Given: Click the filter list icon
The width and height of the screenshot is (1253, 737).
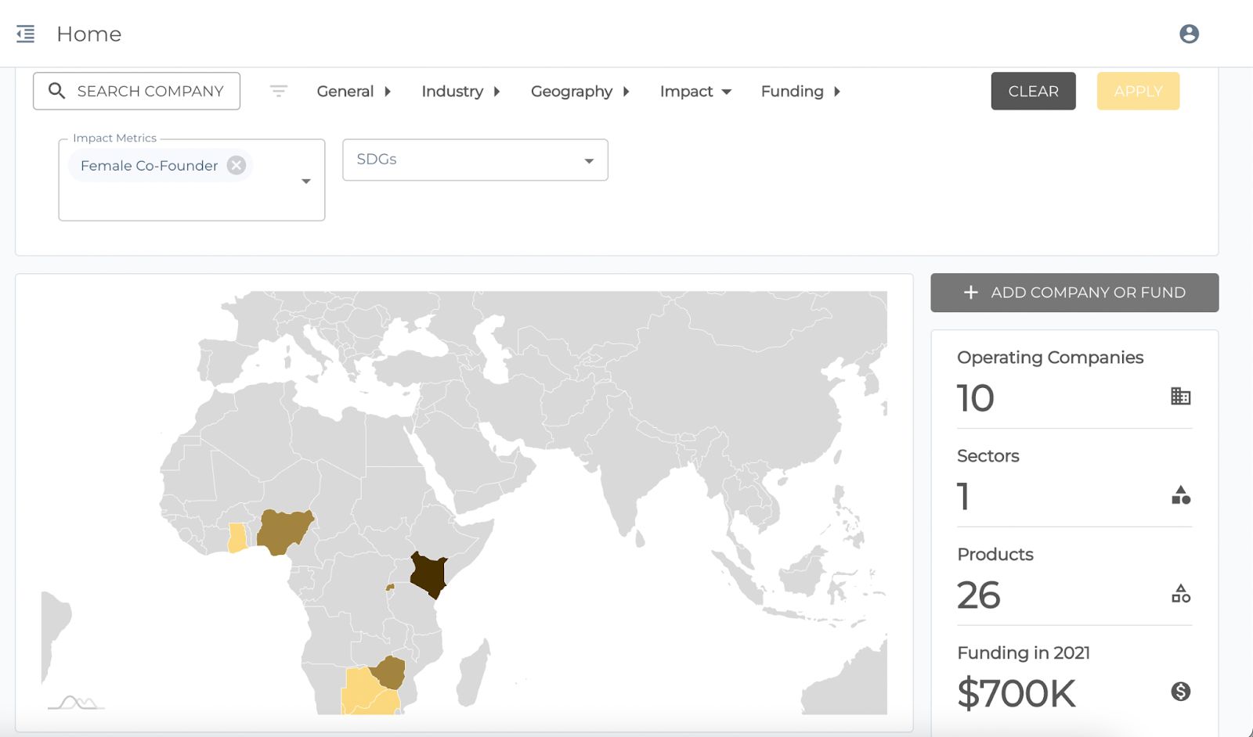Looking at the screenshot, I should coord(278,92).
